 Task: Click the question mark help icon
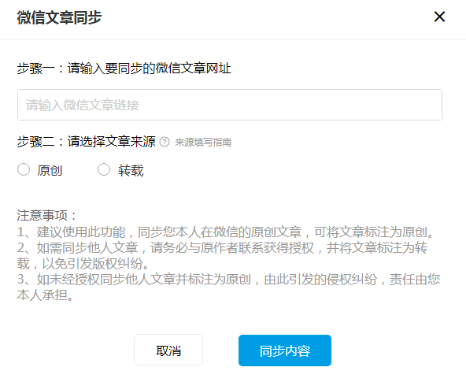click(165, 142)
